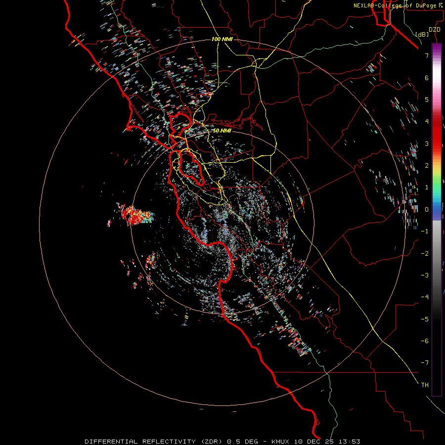Click the TH threshold label on the scale
The height and width of the screenshot is (445, 445).
pyautogui.click(x=425, y=385)
